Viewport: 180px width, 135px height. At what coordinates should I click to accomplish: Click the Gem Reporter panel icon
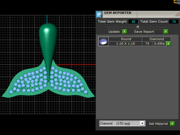99,14
